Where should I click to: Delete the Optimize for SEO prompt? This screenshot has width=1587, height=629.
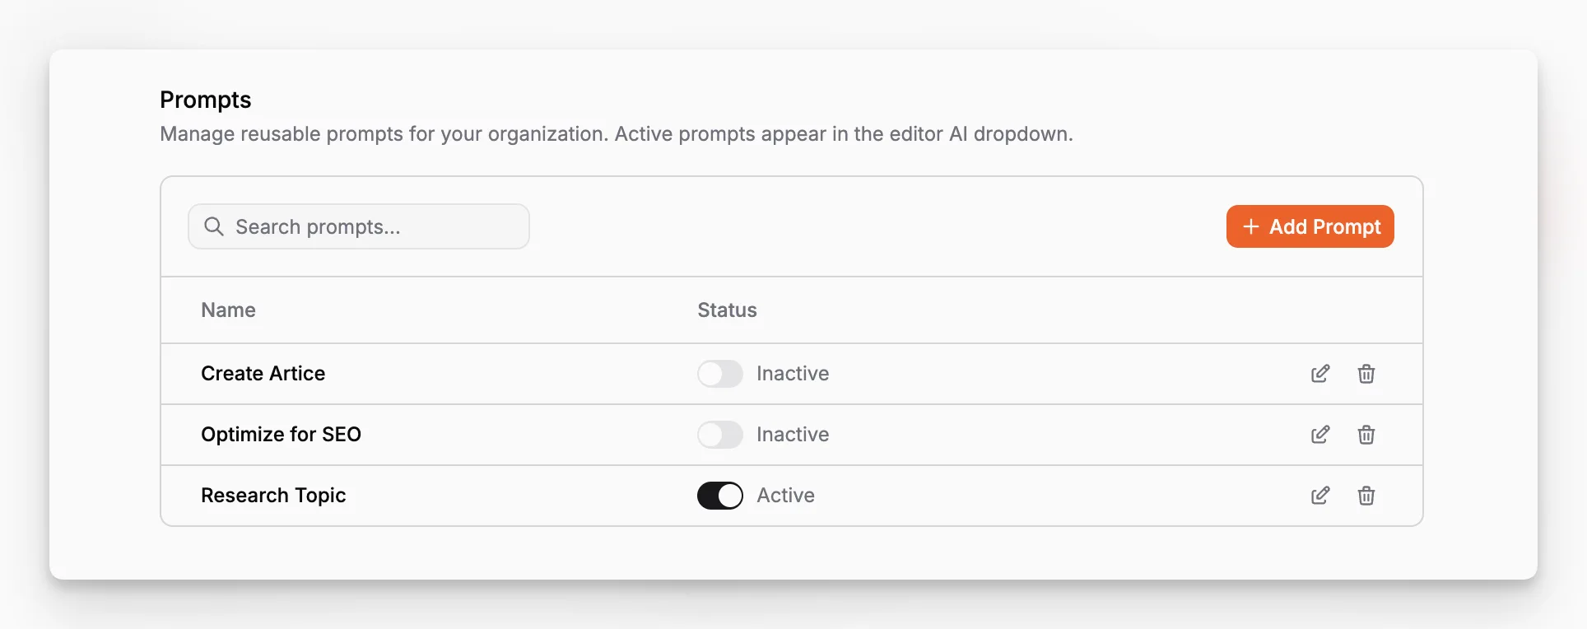point(1366,435)
